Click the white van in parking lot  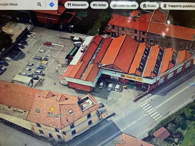[22, 80]
